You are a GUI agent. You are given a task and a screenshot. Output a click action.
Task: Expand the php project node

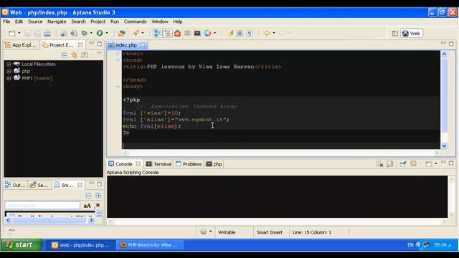[x=9, y=71]
